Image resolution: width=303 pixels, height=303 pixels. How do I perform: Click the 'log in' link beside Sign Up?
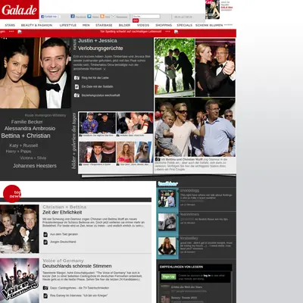point(207,276)
